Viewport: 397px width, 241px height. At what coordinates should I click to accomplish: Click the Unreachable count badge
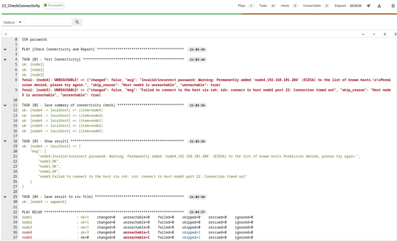click(327, 5)
